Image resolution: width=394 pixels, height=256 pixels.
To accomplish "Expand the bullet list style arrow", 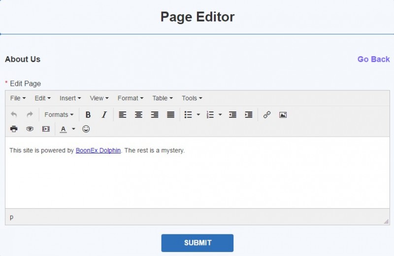I will click(x=198, y=115).
